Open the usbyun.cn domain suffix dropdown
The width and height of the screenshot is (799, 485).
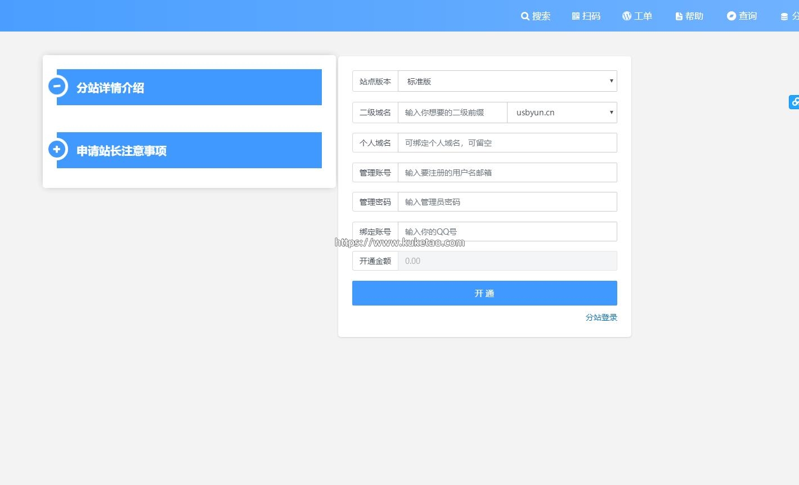(x=562, y=113)
